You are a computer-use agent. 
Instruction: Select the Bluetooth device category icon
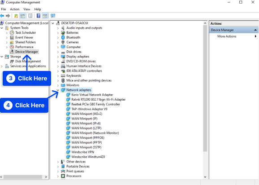click(63, 37)
